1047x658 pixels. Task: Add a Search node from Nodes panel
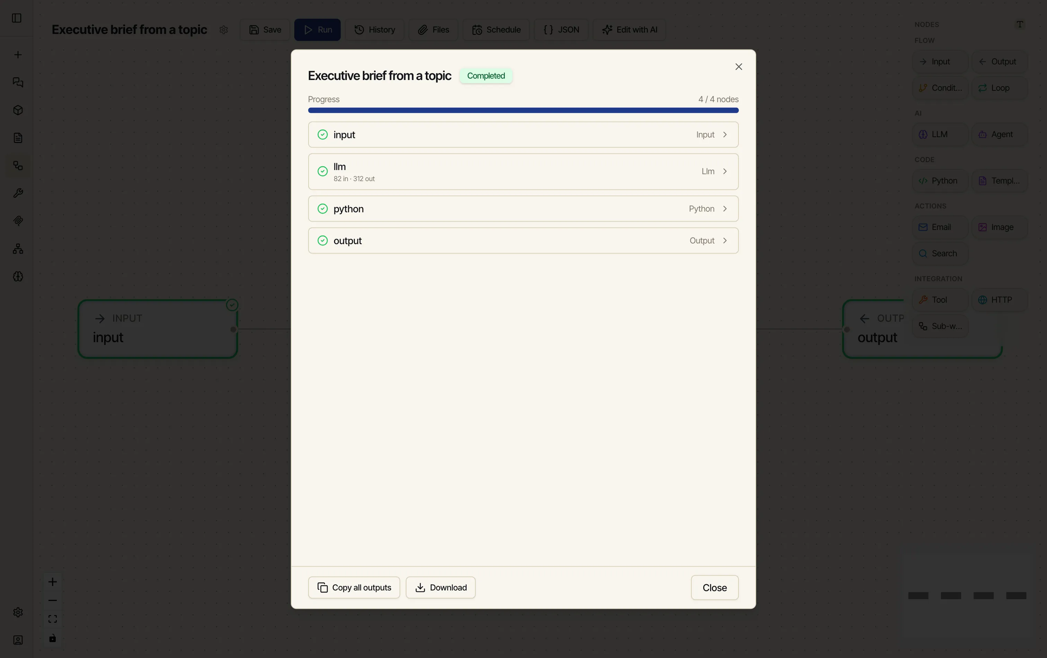pos(940,254)
